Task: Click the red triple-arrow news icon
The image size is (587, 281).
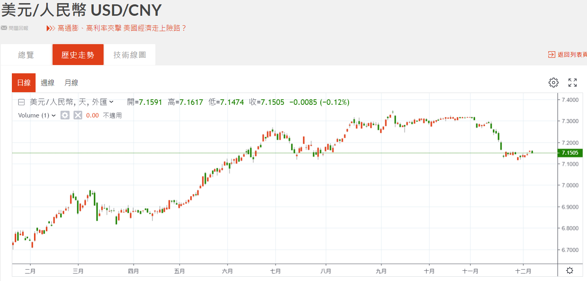Action: pyautogui.click(x=51, y=28)
